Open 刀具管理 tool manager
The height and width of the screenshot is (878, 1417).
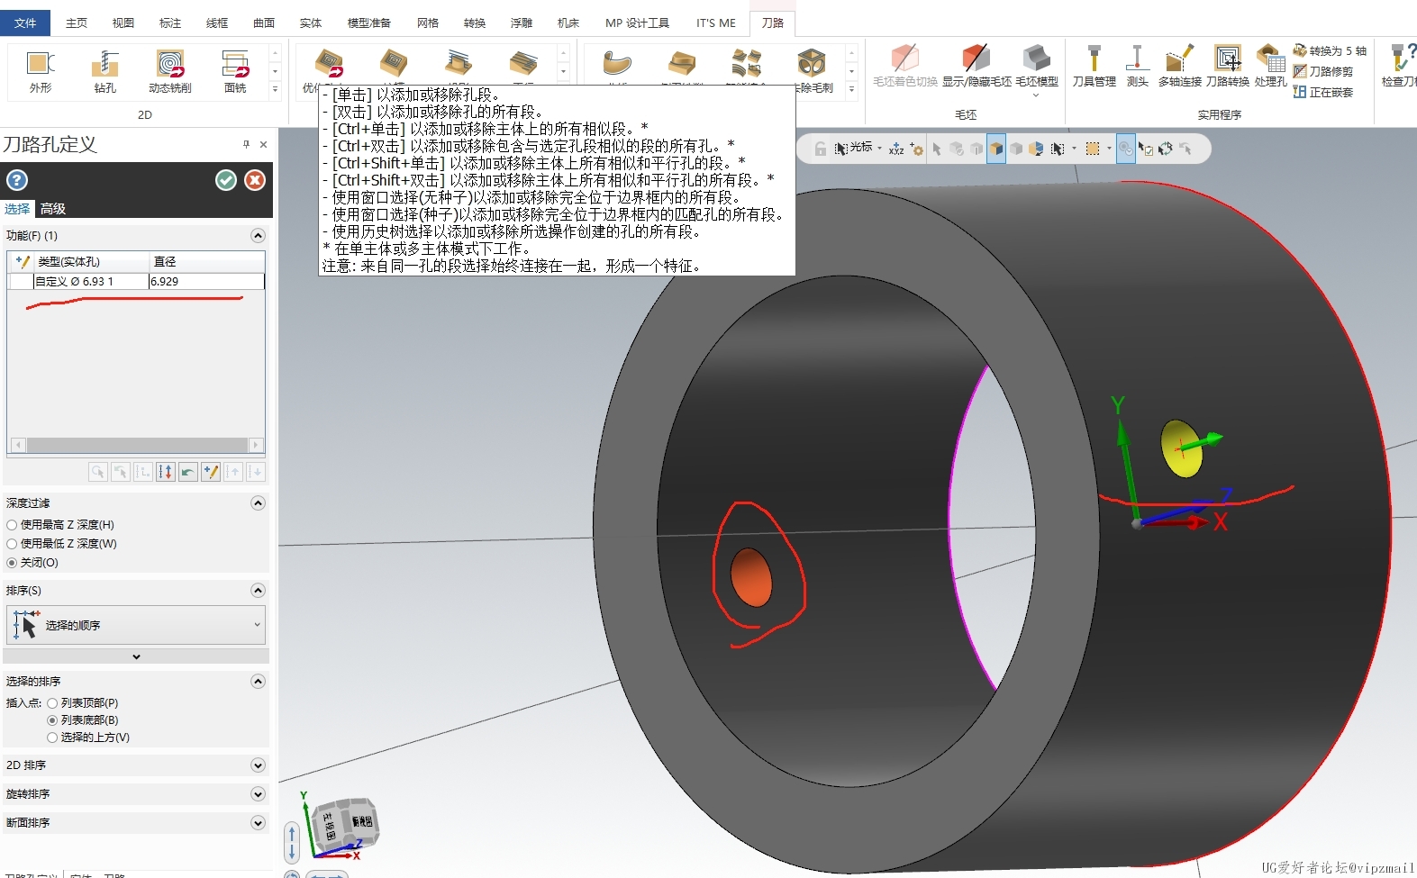(x=1094, y=66)
